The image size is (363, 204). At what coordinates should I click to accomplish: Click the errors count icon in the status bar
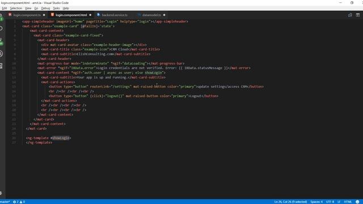tap(14, 202)
